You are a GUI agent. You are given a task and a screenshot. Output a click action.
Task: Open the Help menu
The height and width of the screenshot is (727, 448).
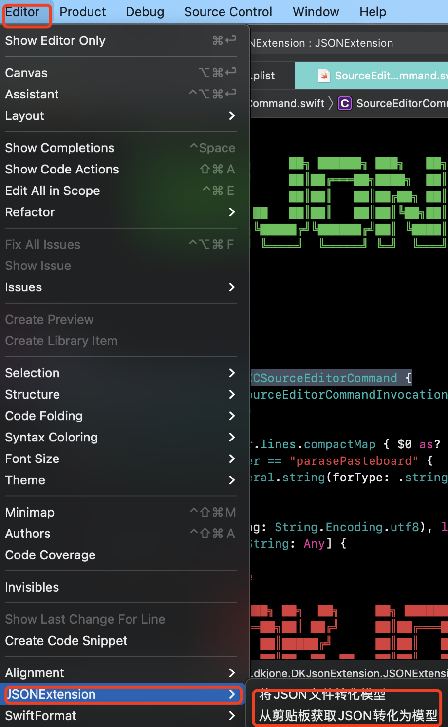click(x=373, y=12)
